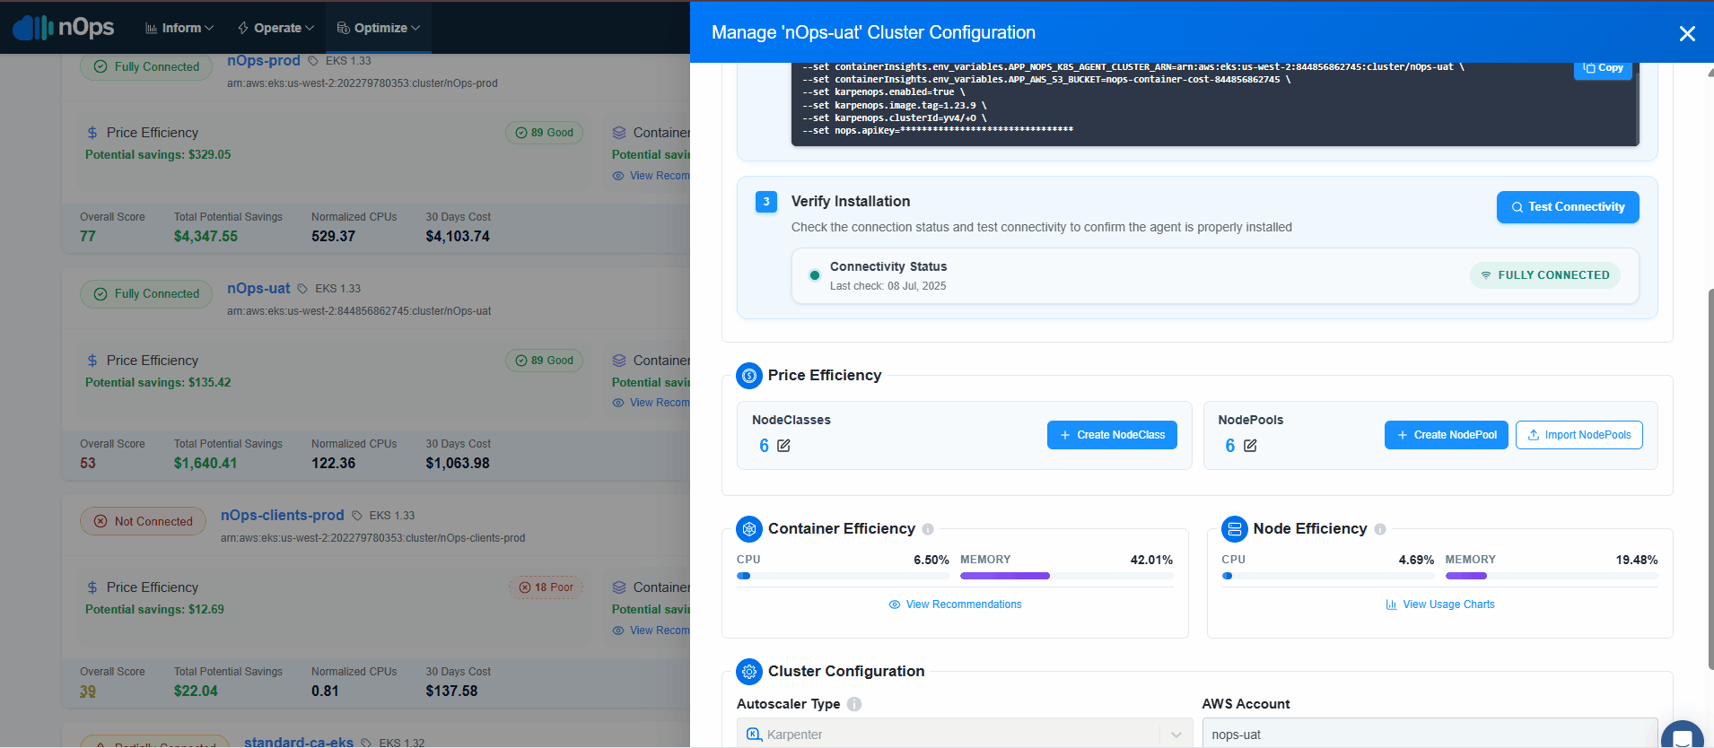Screen dimensions: 1714x748
Task: Click the "$4,347.55" Total Potential Savings value
Action: (x=206, y=237)
